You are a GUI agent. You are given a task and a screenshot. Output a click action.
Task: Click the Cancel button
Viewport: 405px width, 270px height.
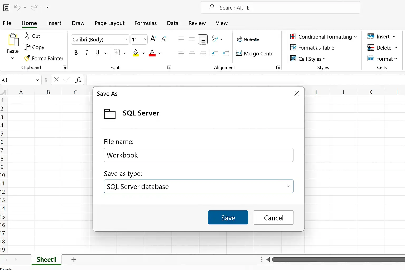coord(273,218)
